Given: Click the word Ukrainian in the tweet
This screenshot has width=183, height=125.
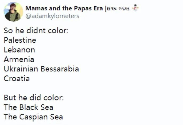Looking at the screenshot, I should pyautogui.click(x=21, y=69).
